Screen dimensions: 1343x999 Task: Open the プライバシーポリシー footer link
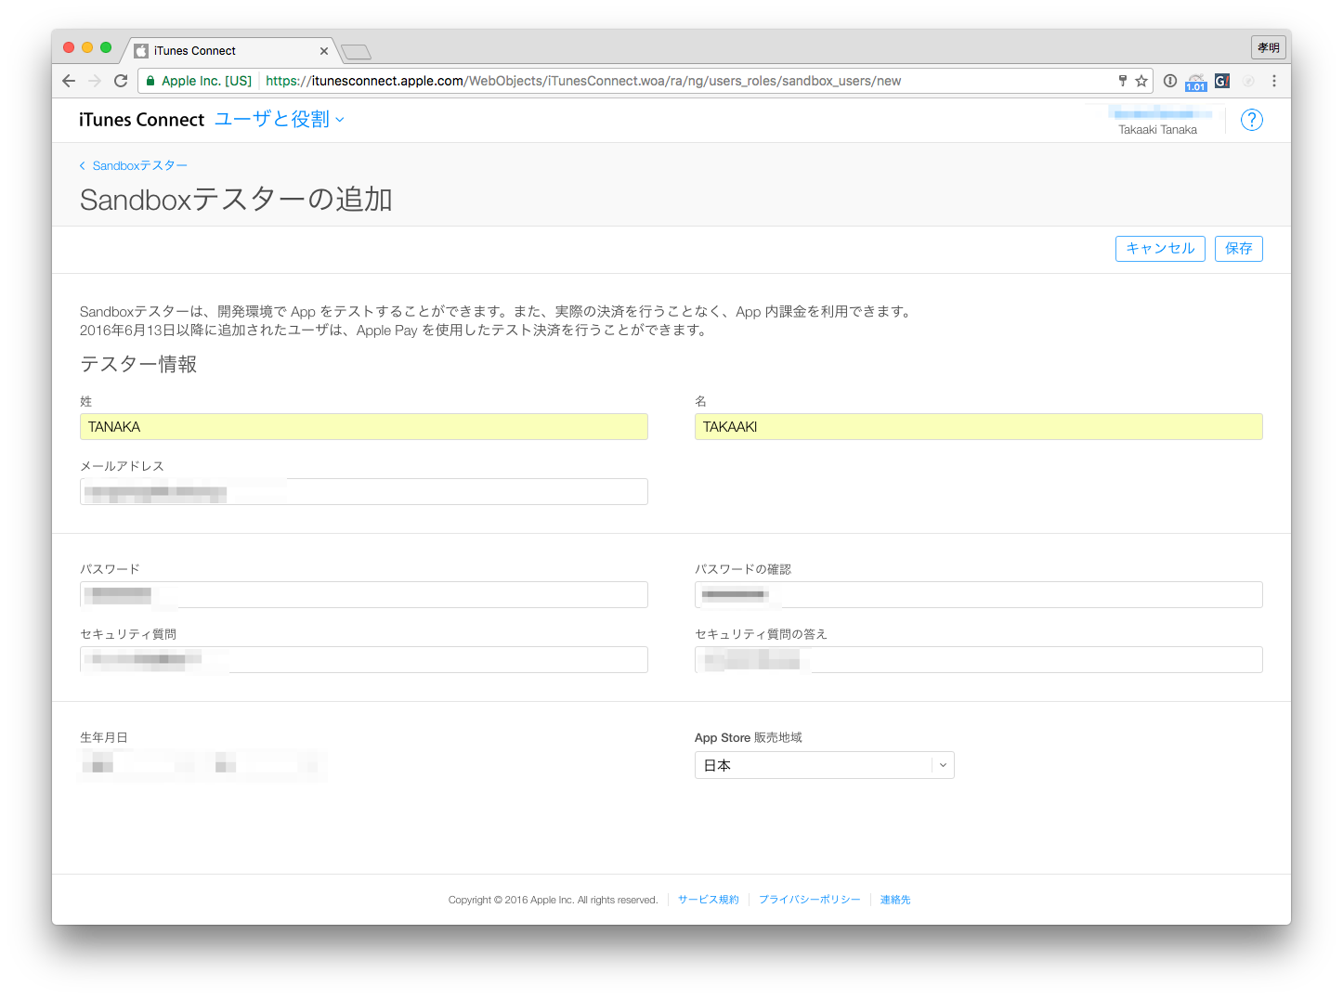(x=809, y=900)
